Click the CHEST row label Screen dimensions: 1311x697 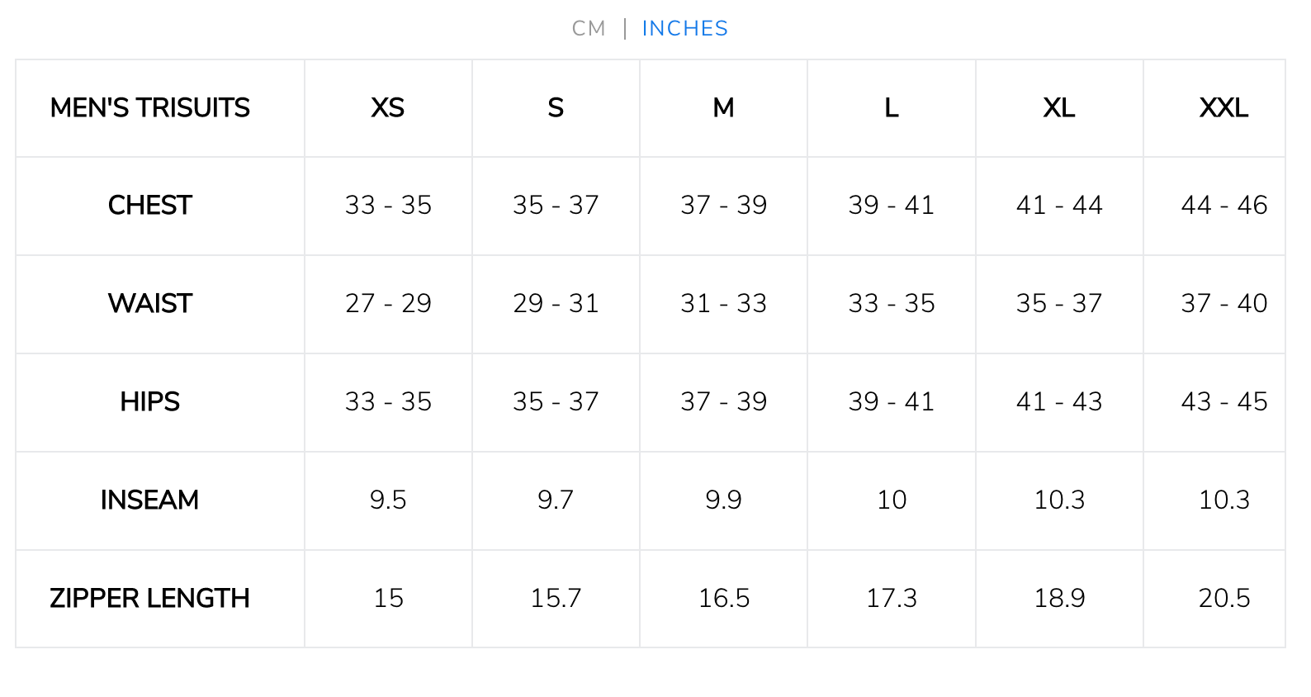pyautogui.click(x=149, y=206)
